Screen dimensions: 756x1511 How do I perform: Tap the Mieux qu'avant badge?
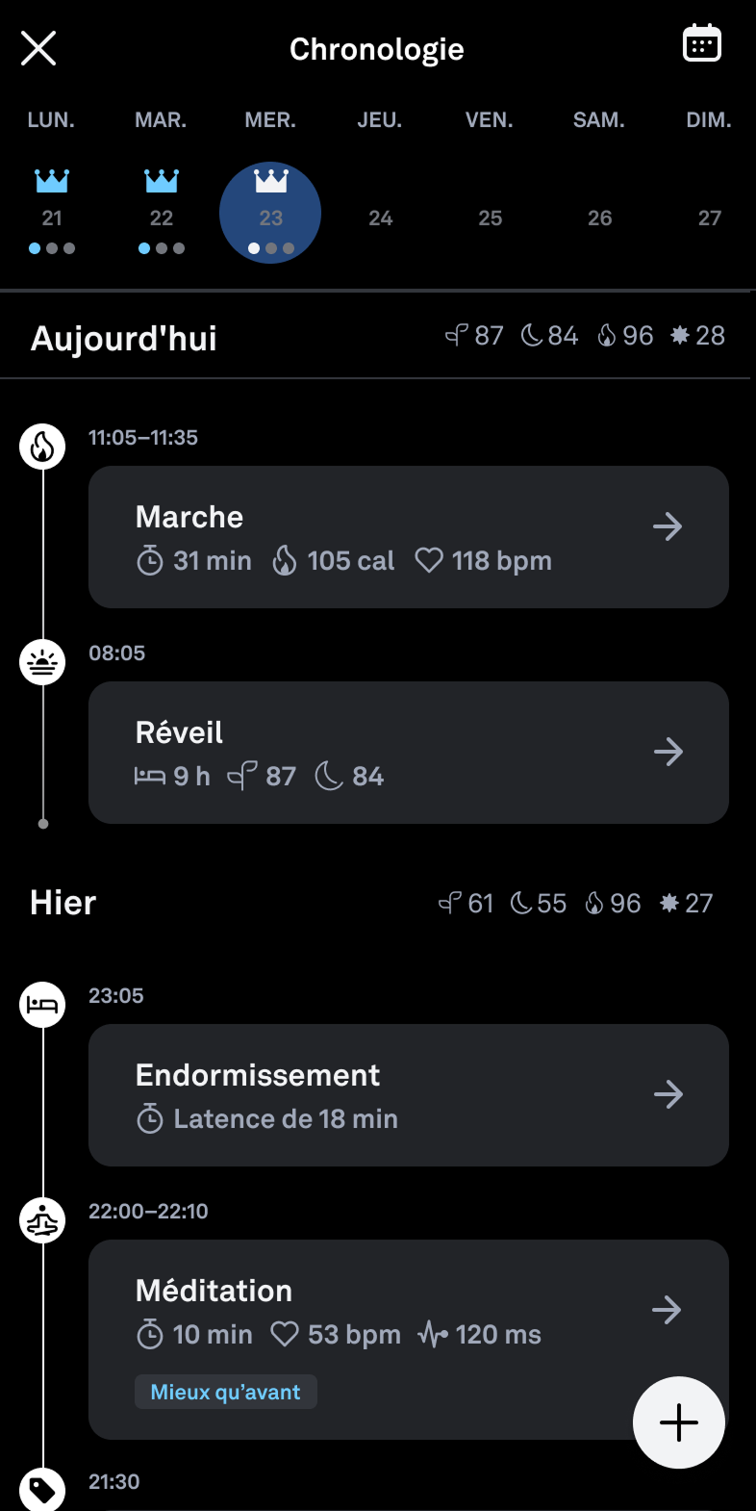[226, 1392]
